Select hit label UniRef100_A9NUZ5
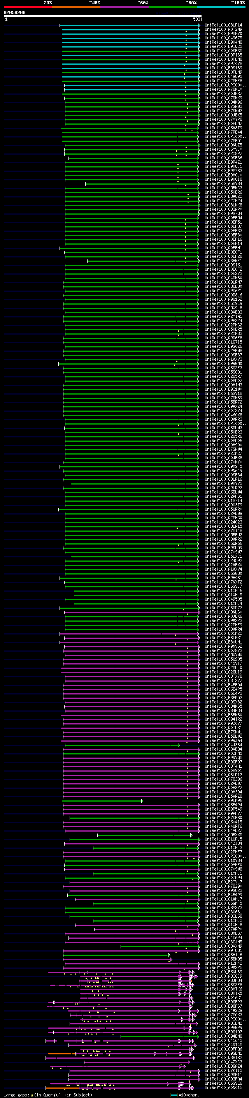The height and width of the screenshot is (1098, 249). 223,145
